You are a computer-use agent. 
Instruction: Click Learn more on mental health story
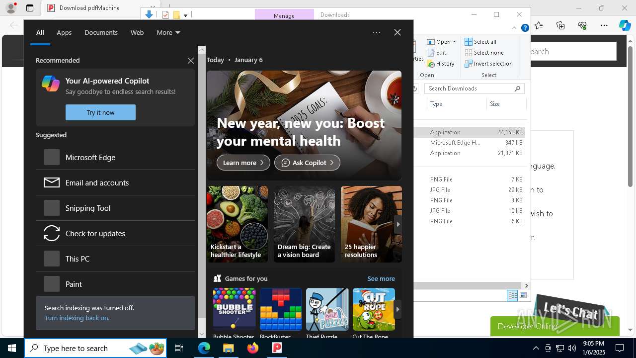pyautogui.click(x=243, y=163)
